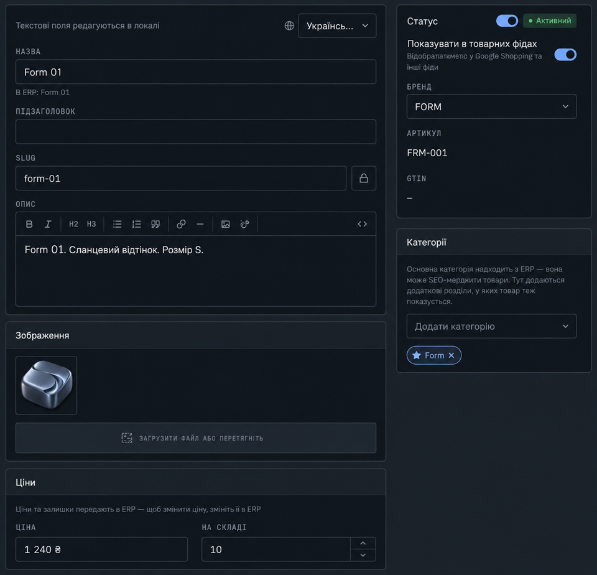Click the star on the Form category
597x575 pixels.
[417, 355]
